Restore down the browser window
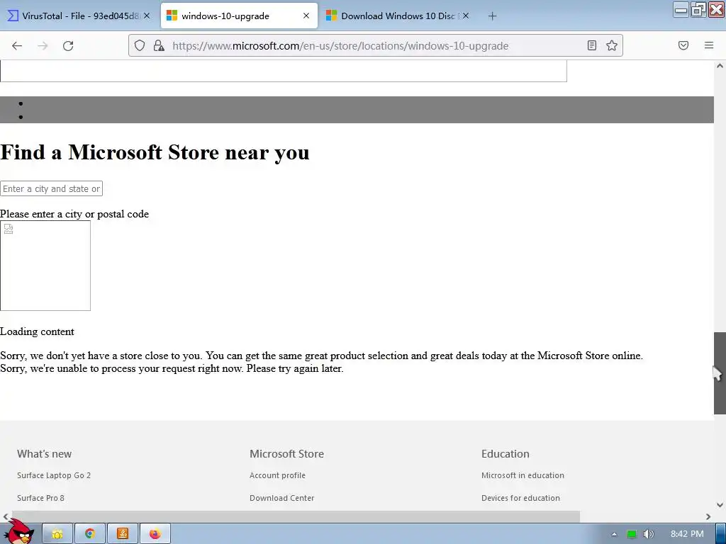The height and width of the screenshot is (544, 726). (698, 9)
